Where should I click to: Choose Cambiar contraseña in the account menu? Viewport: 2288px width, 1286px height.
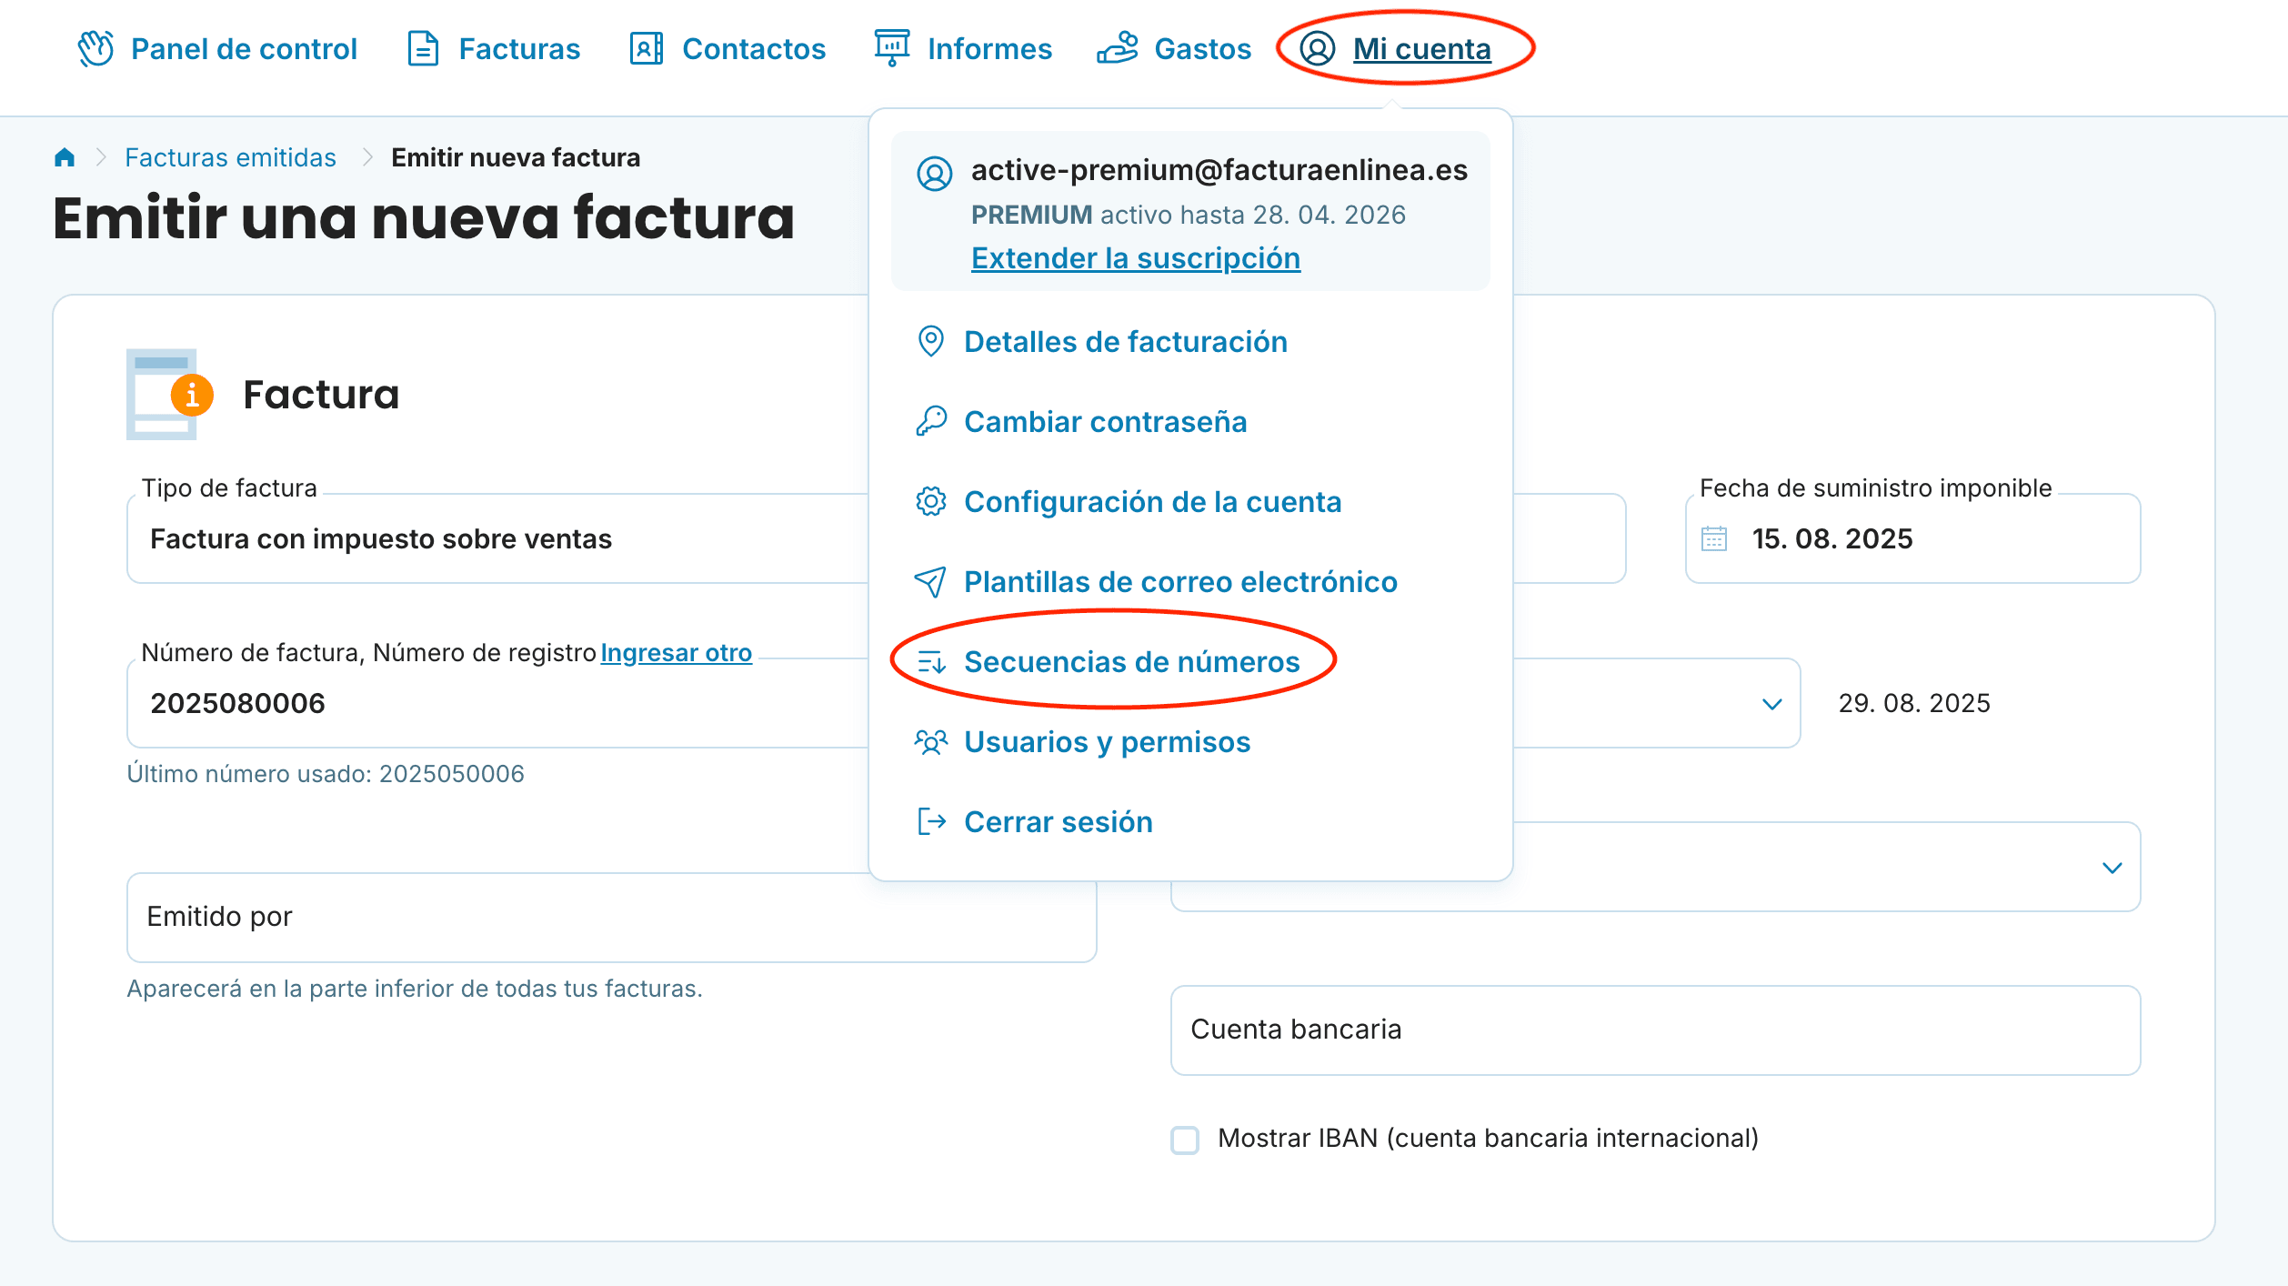[x=1105, y=422]
